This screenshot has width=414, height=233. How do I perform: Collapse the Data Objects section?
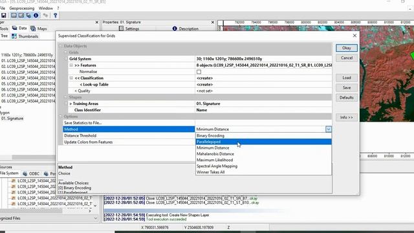[x=60, y=46]
